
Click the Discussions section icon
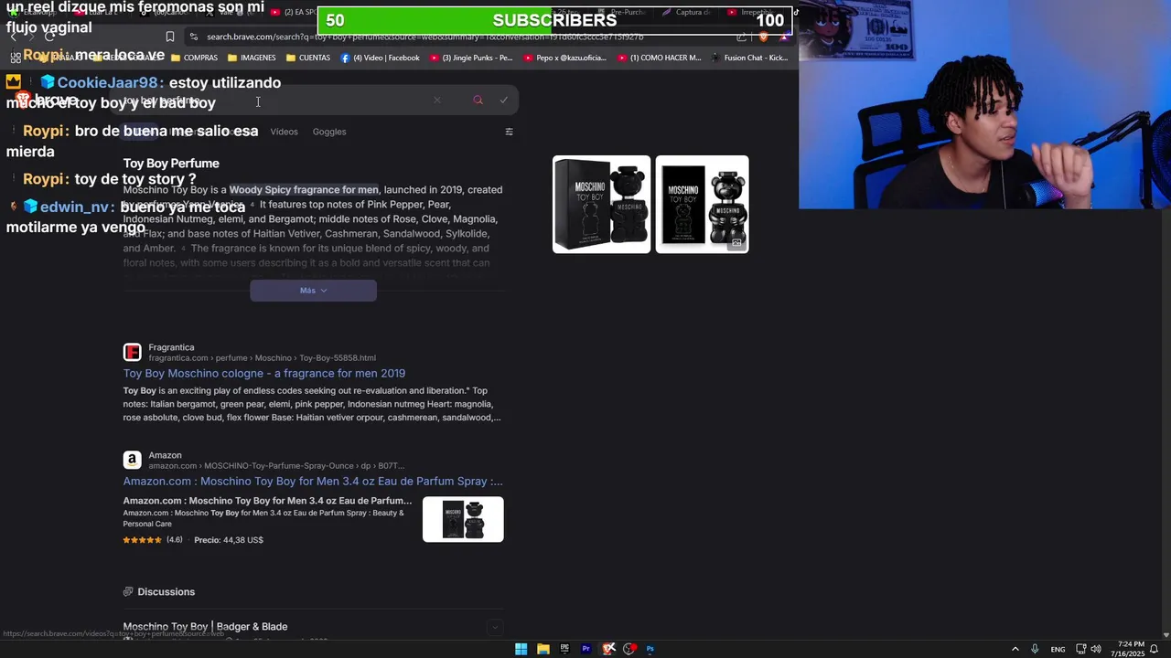(x=128, y=592)
